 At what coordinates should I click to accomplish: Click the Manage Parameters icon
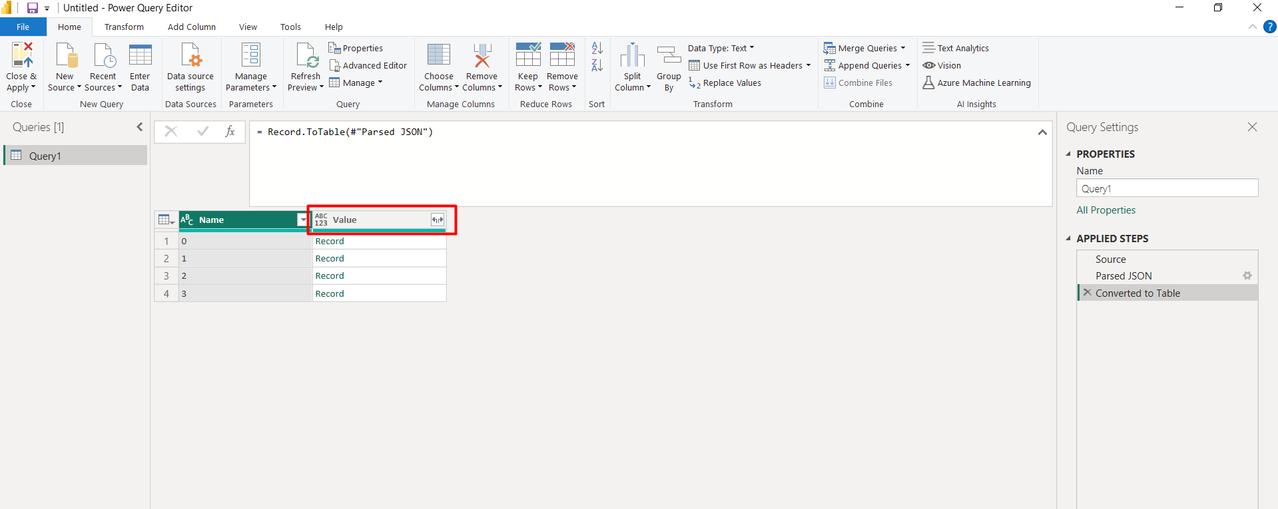(x=250, y=56)
